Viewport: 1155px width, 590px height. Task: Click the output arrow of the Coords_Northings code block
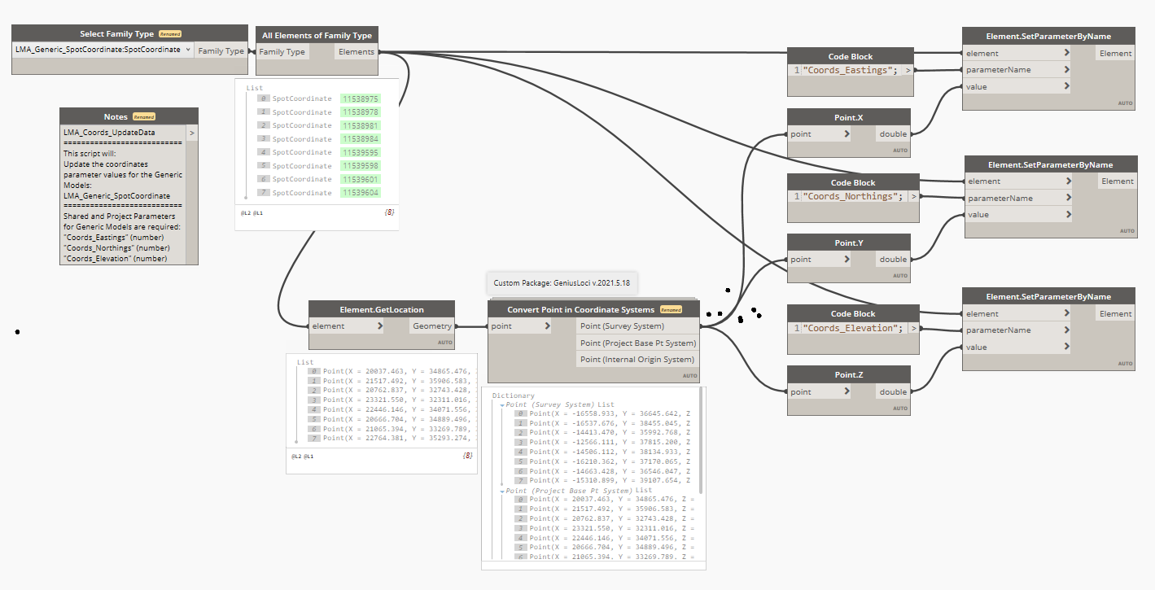pos(914,196)
